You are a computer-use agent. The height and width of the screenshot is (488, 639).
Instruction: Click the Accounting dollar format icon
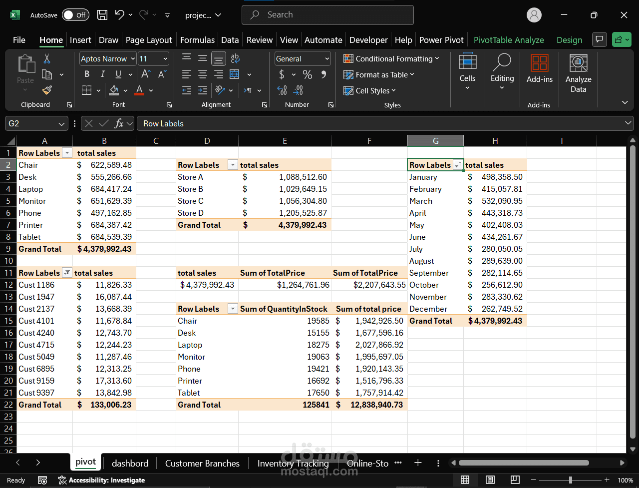point(282,74)
